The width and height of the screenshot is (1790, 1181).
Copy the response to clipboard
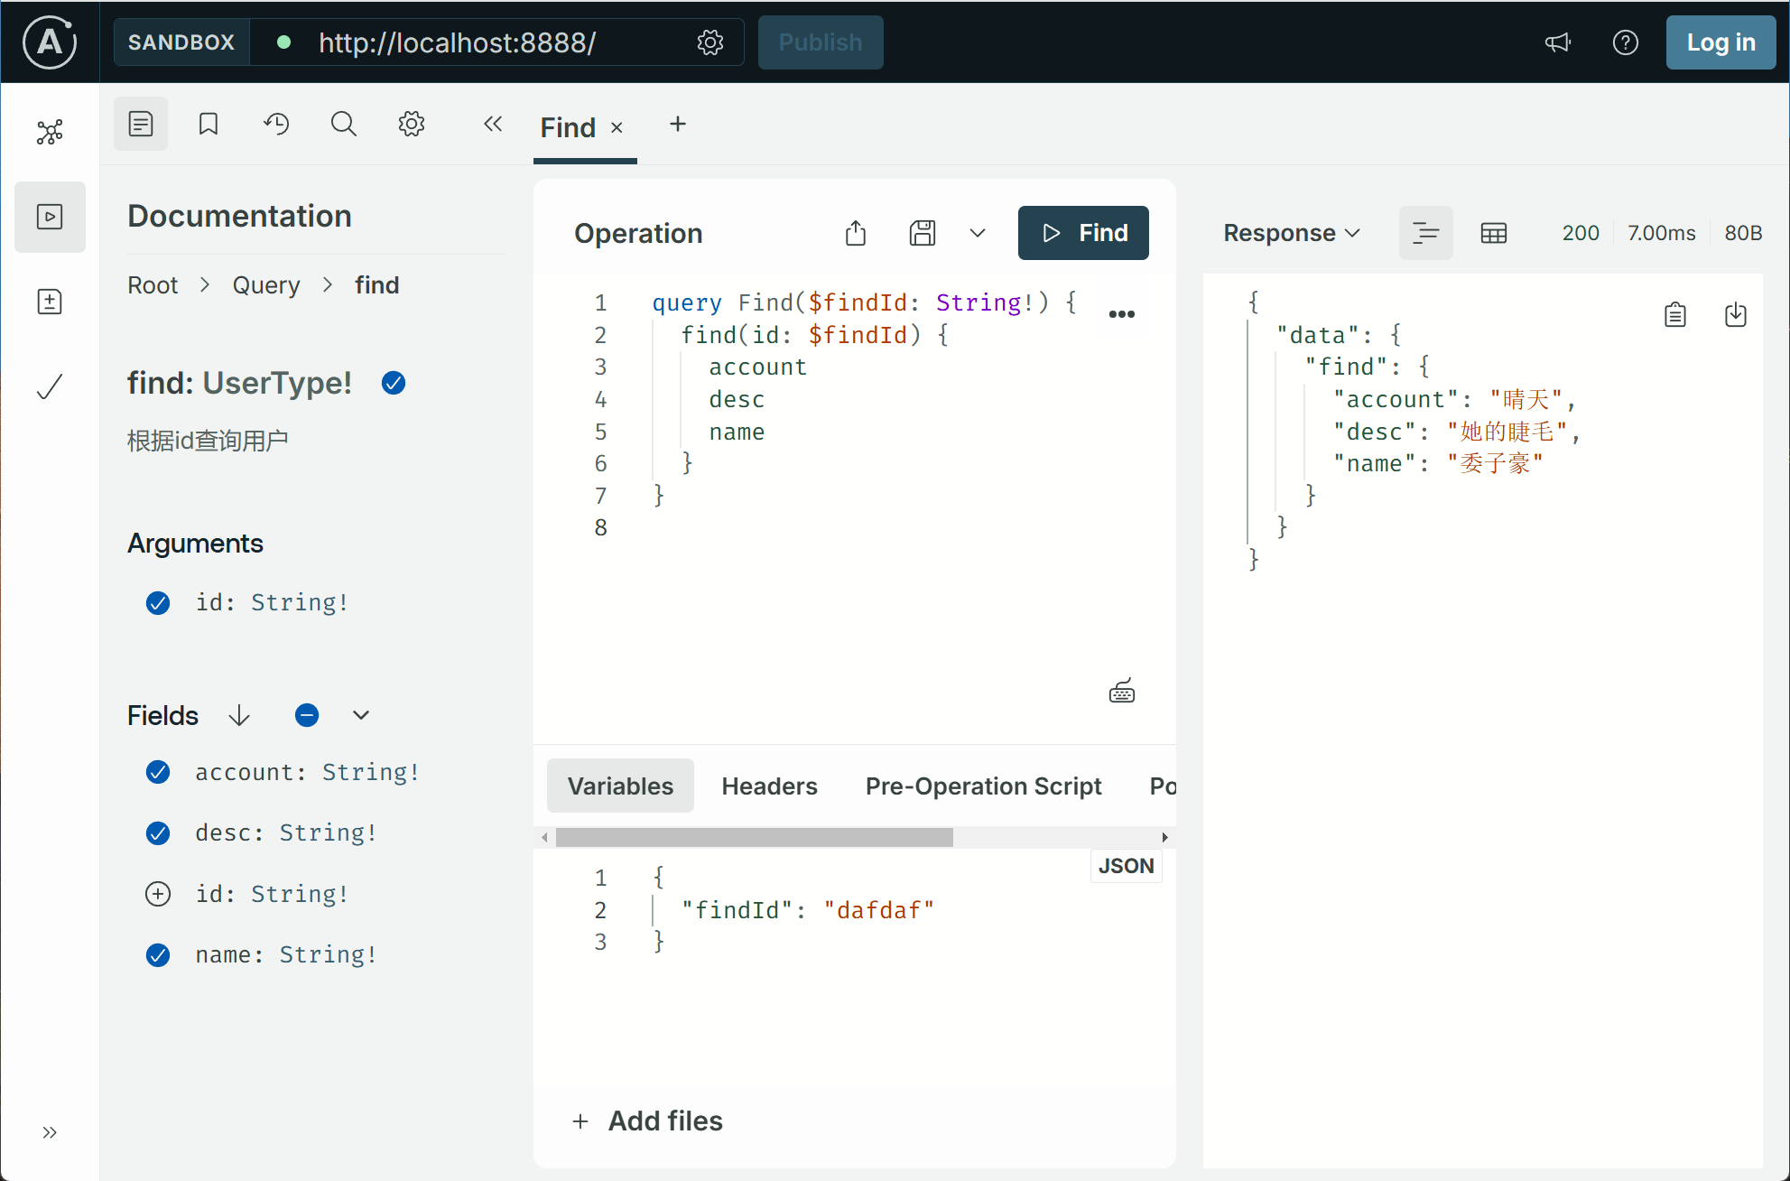click(1675, 314)
